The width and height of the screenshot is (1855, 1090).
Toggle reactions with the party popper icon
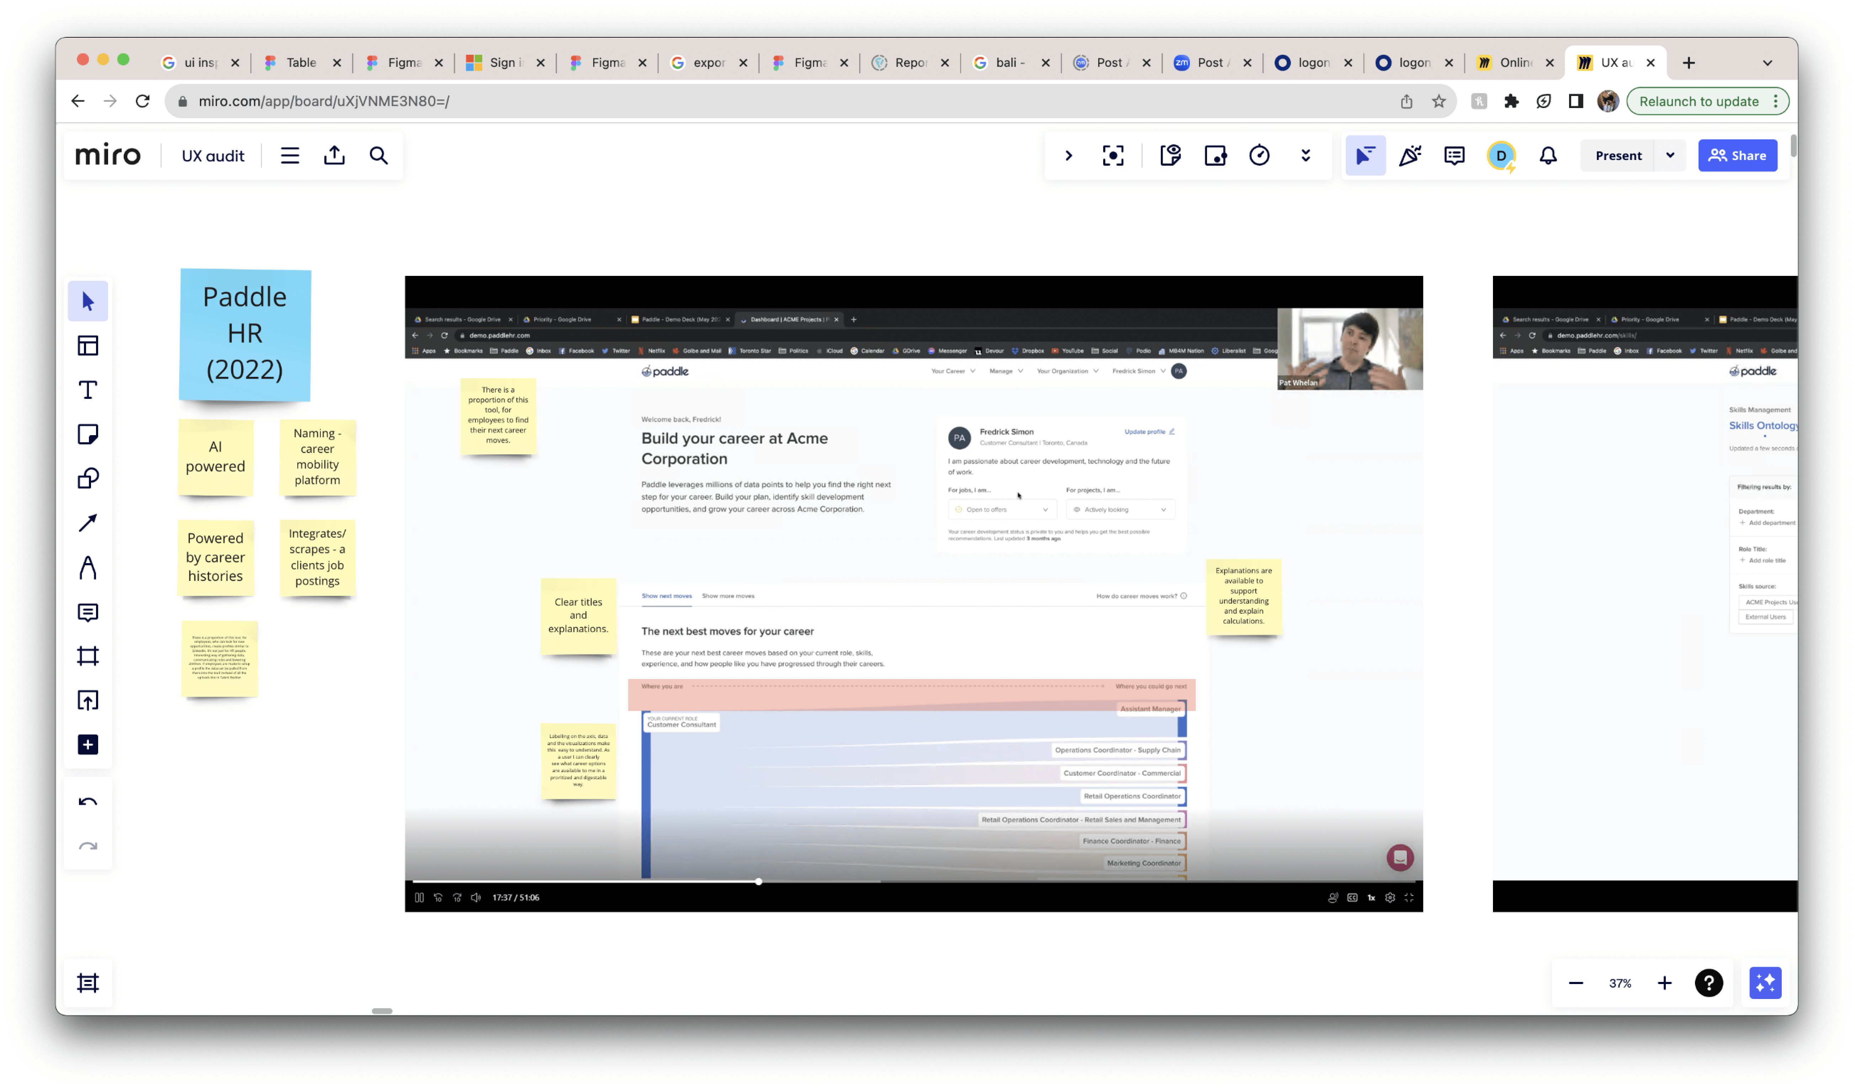[1410, 155]
